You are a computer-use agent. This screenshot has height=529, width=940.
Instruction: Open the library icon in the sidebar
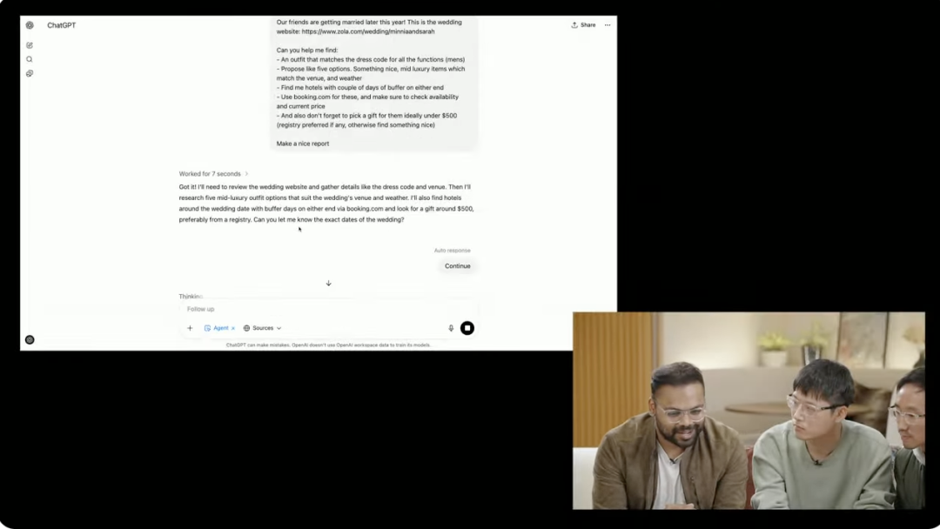point(30,74)
